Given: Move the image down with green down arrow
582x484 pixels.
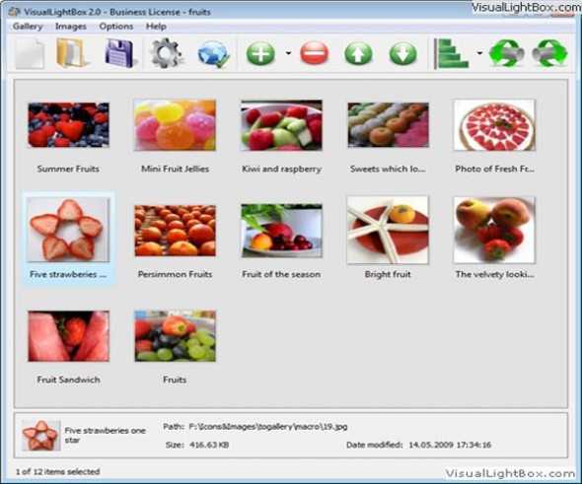Looking at the screenshot, I should [402, 54].
